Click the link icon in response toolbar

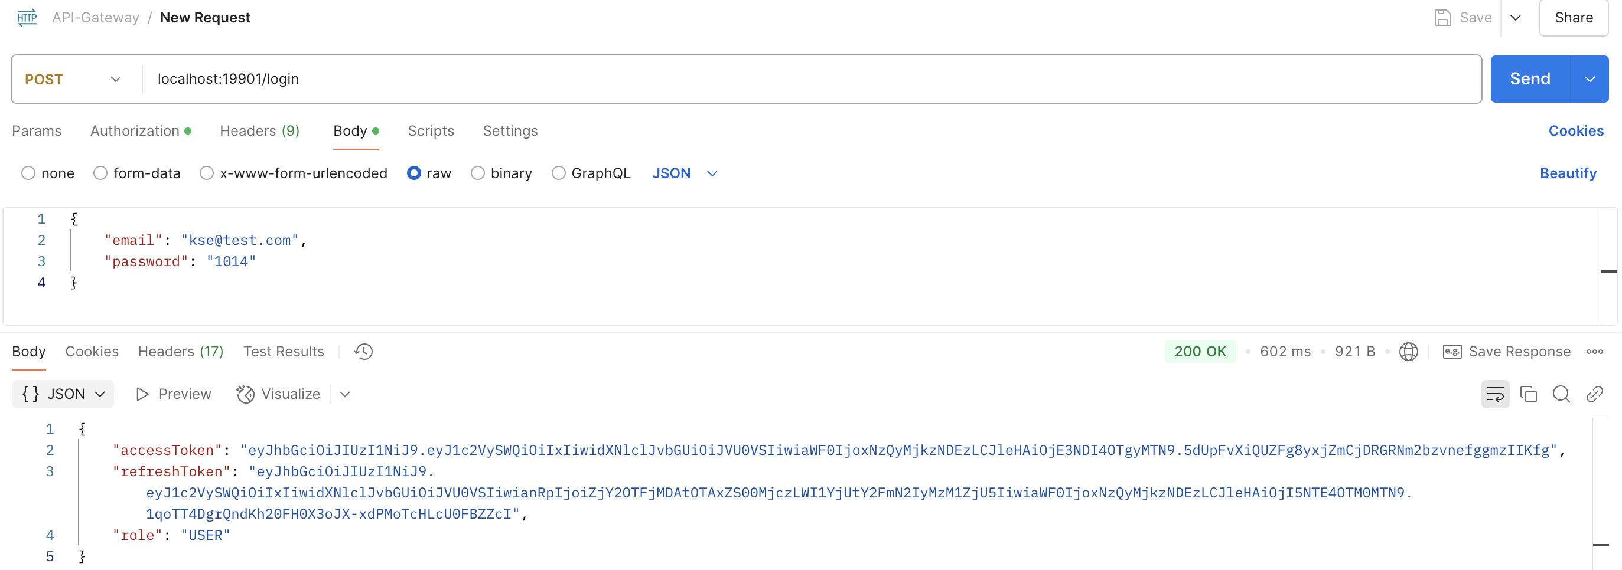(x=1594, y=395)
